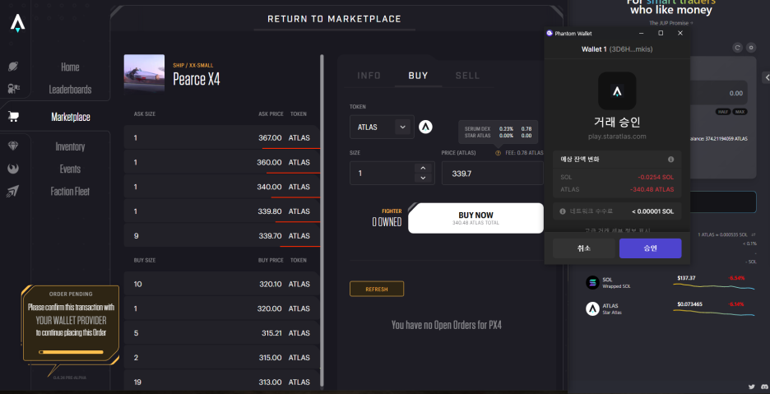Open Events in the left navigation
The width and height of the screenshot is (770, 394).
click(x=70, y=169)
